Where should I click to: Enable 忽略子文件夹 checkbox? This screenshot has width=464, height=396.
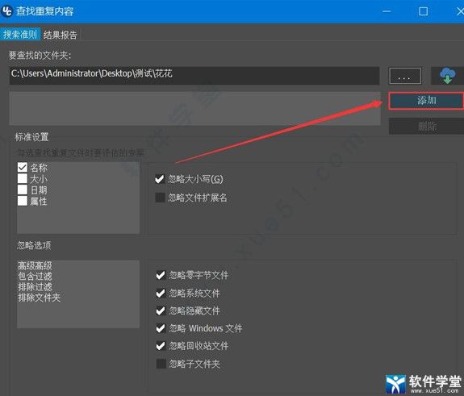(161, 364)
